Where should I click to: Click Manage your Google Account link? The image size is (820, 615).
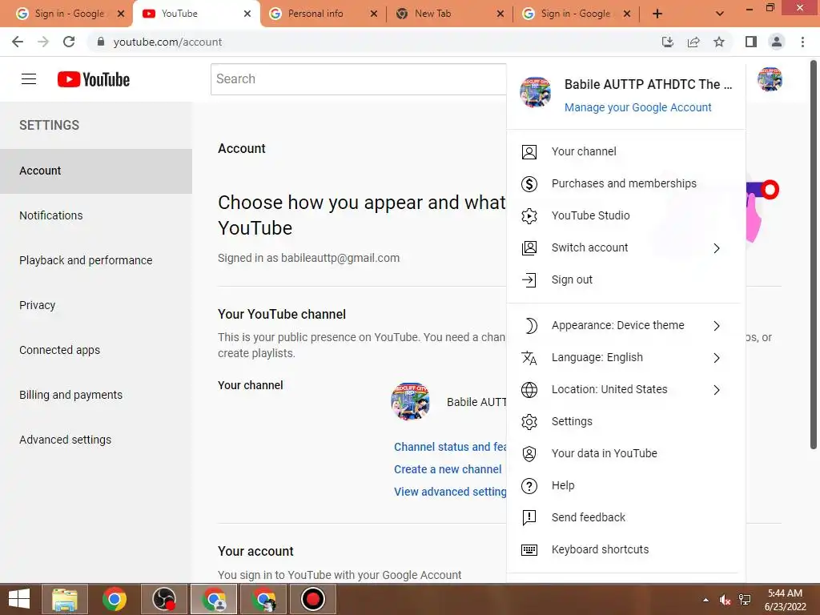point(637,107)
